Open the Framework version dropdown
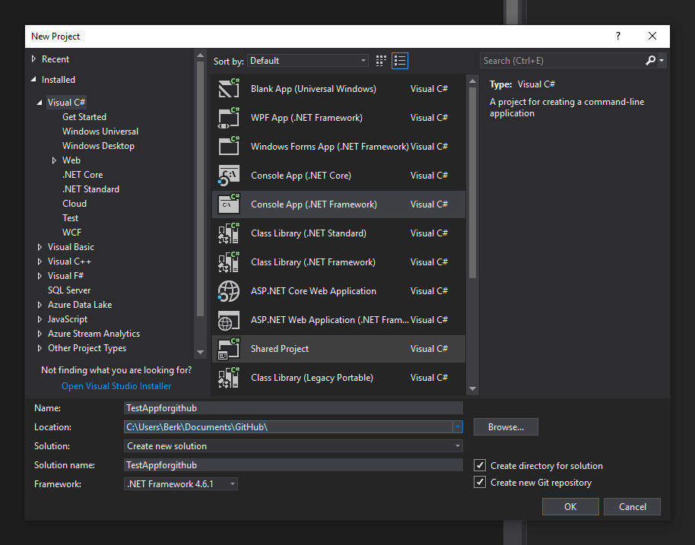 181,484
